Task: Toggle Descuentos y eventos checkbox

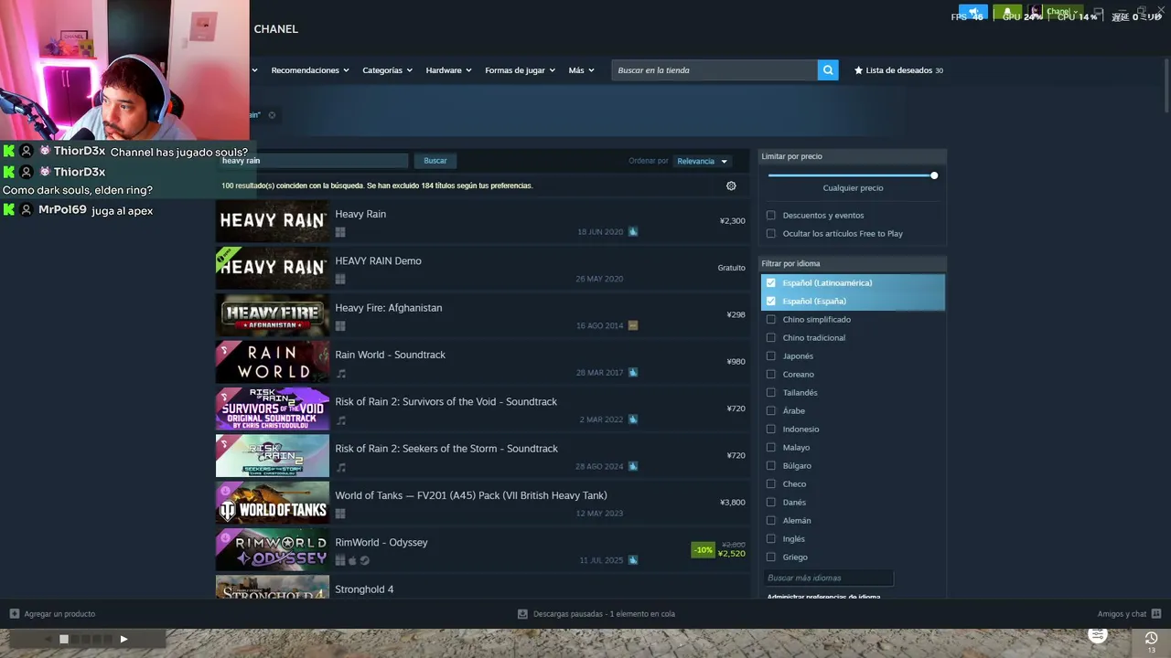Action: (x=771, y=216)
